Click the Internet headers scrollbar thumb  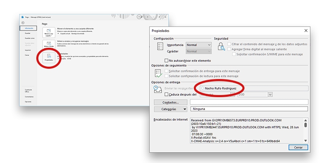(306, 125)
